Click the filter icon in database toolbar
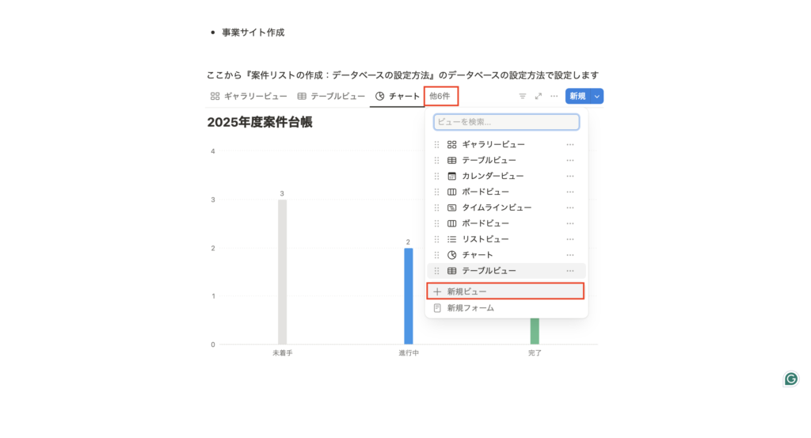The height and width of the screenshot is (438, 811). pyautogui.click(x=523, y=96)
